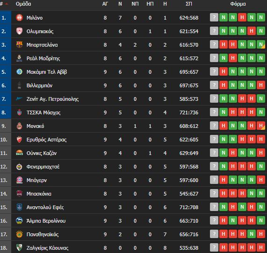The image size is (267, 253).
Task: Sort standings by the ΣΠ column header
Action: [x=189, y=4]
